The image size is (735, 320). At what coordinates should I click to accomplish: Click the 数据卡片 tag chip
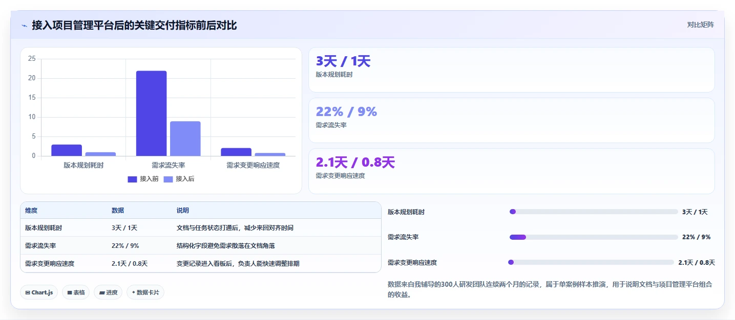coord(145,292)
